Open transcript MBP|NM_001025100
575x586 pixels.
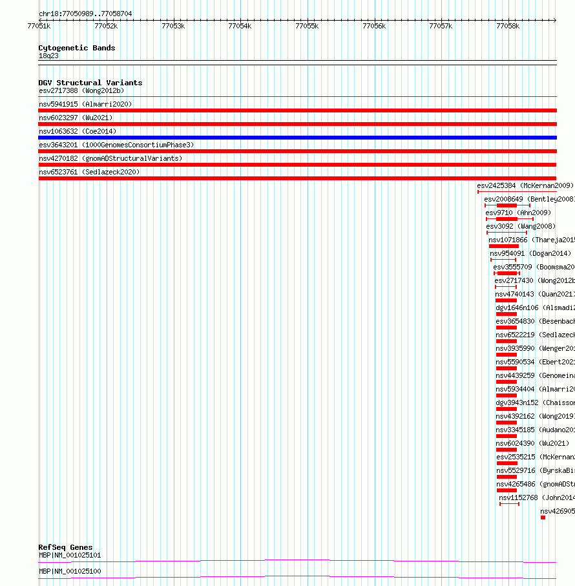70,571
